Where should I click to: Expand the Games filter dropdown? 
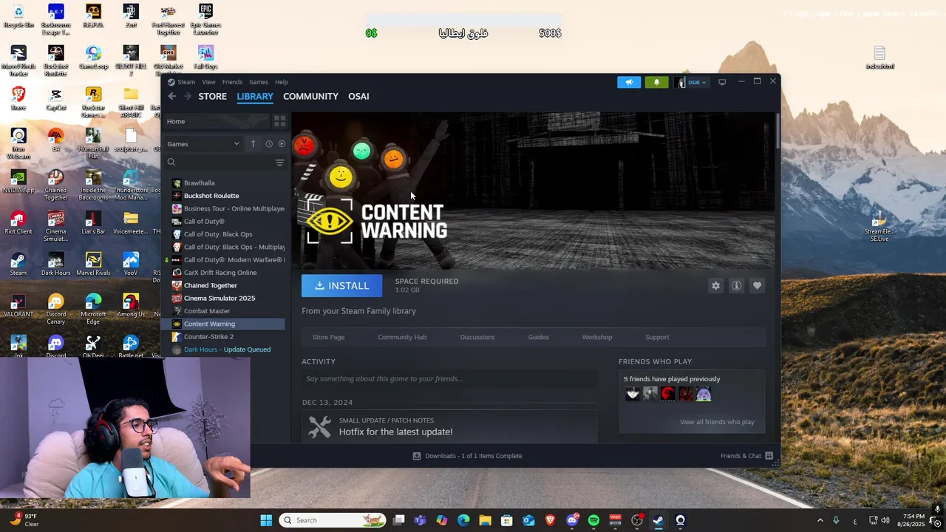pos(203,144)
